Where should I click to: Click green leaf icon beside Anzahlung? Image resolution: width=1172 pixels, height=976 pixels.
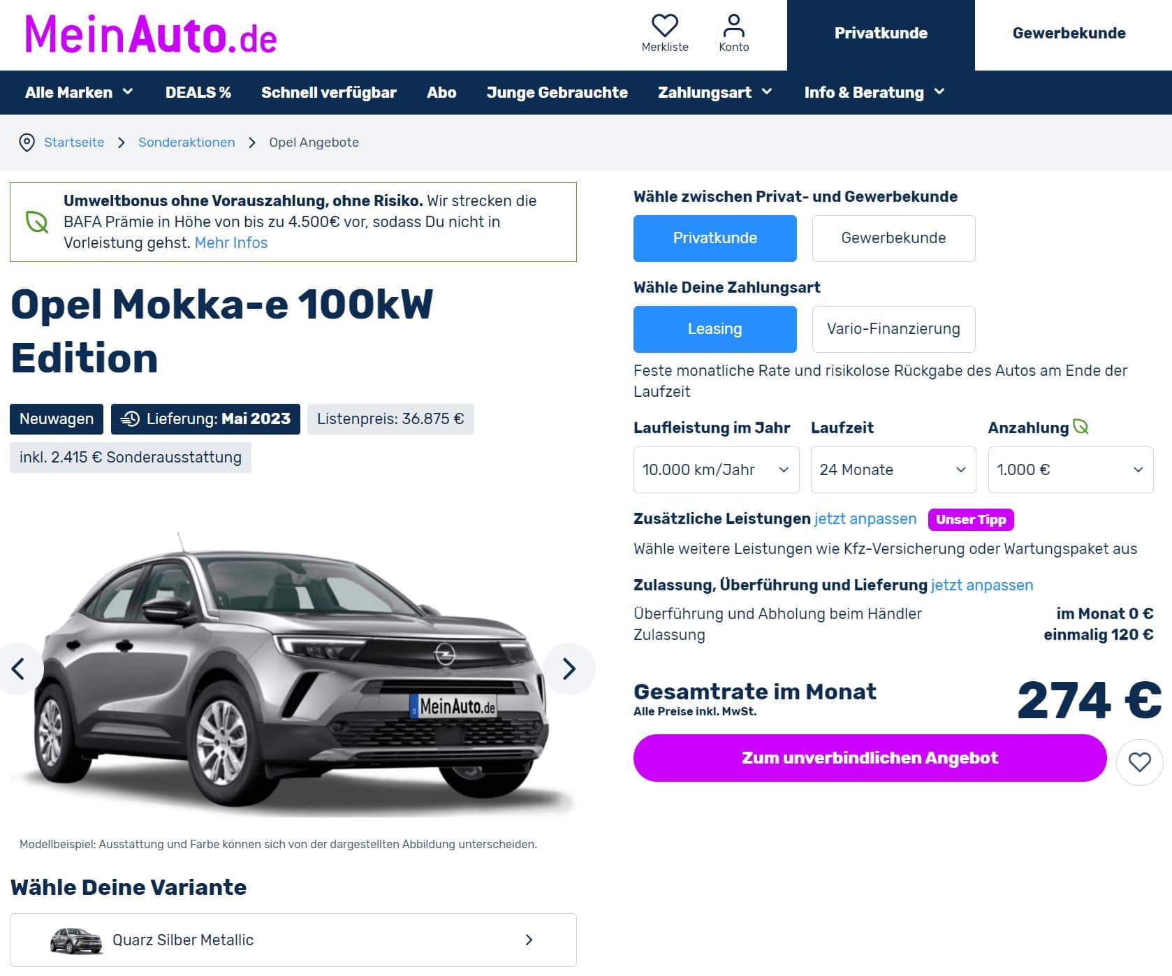1081,426
